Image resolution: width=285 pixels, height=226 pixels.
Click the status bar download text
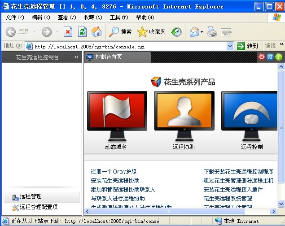(85, 221)
